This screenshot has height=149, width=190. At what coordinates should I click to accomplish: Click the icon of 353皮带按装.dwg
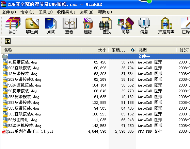tap(5, 103)
